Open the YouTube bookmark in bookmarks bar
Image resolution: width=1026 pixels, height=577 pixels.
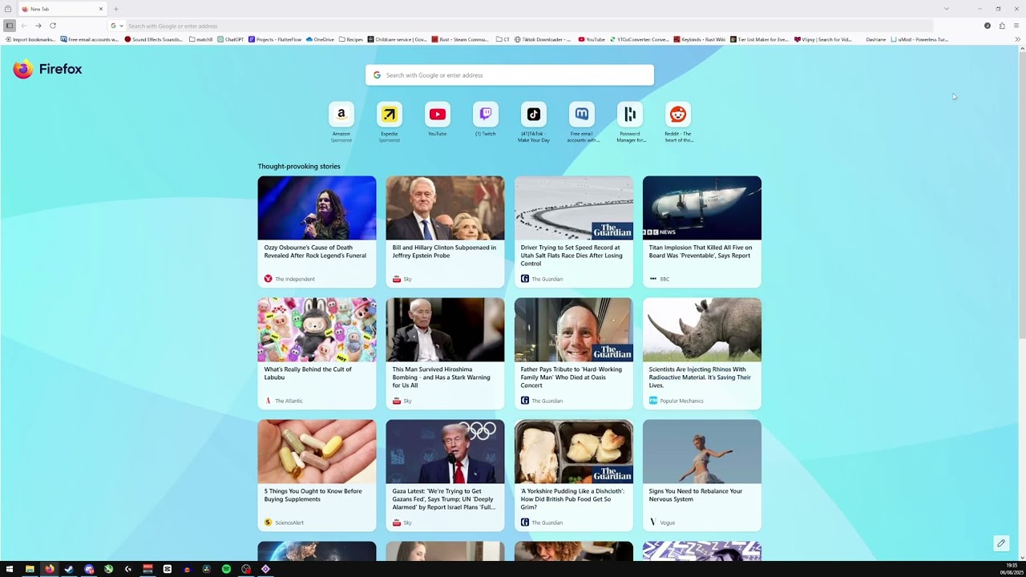click(592, 39)
